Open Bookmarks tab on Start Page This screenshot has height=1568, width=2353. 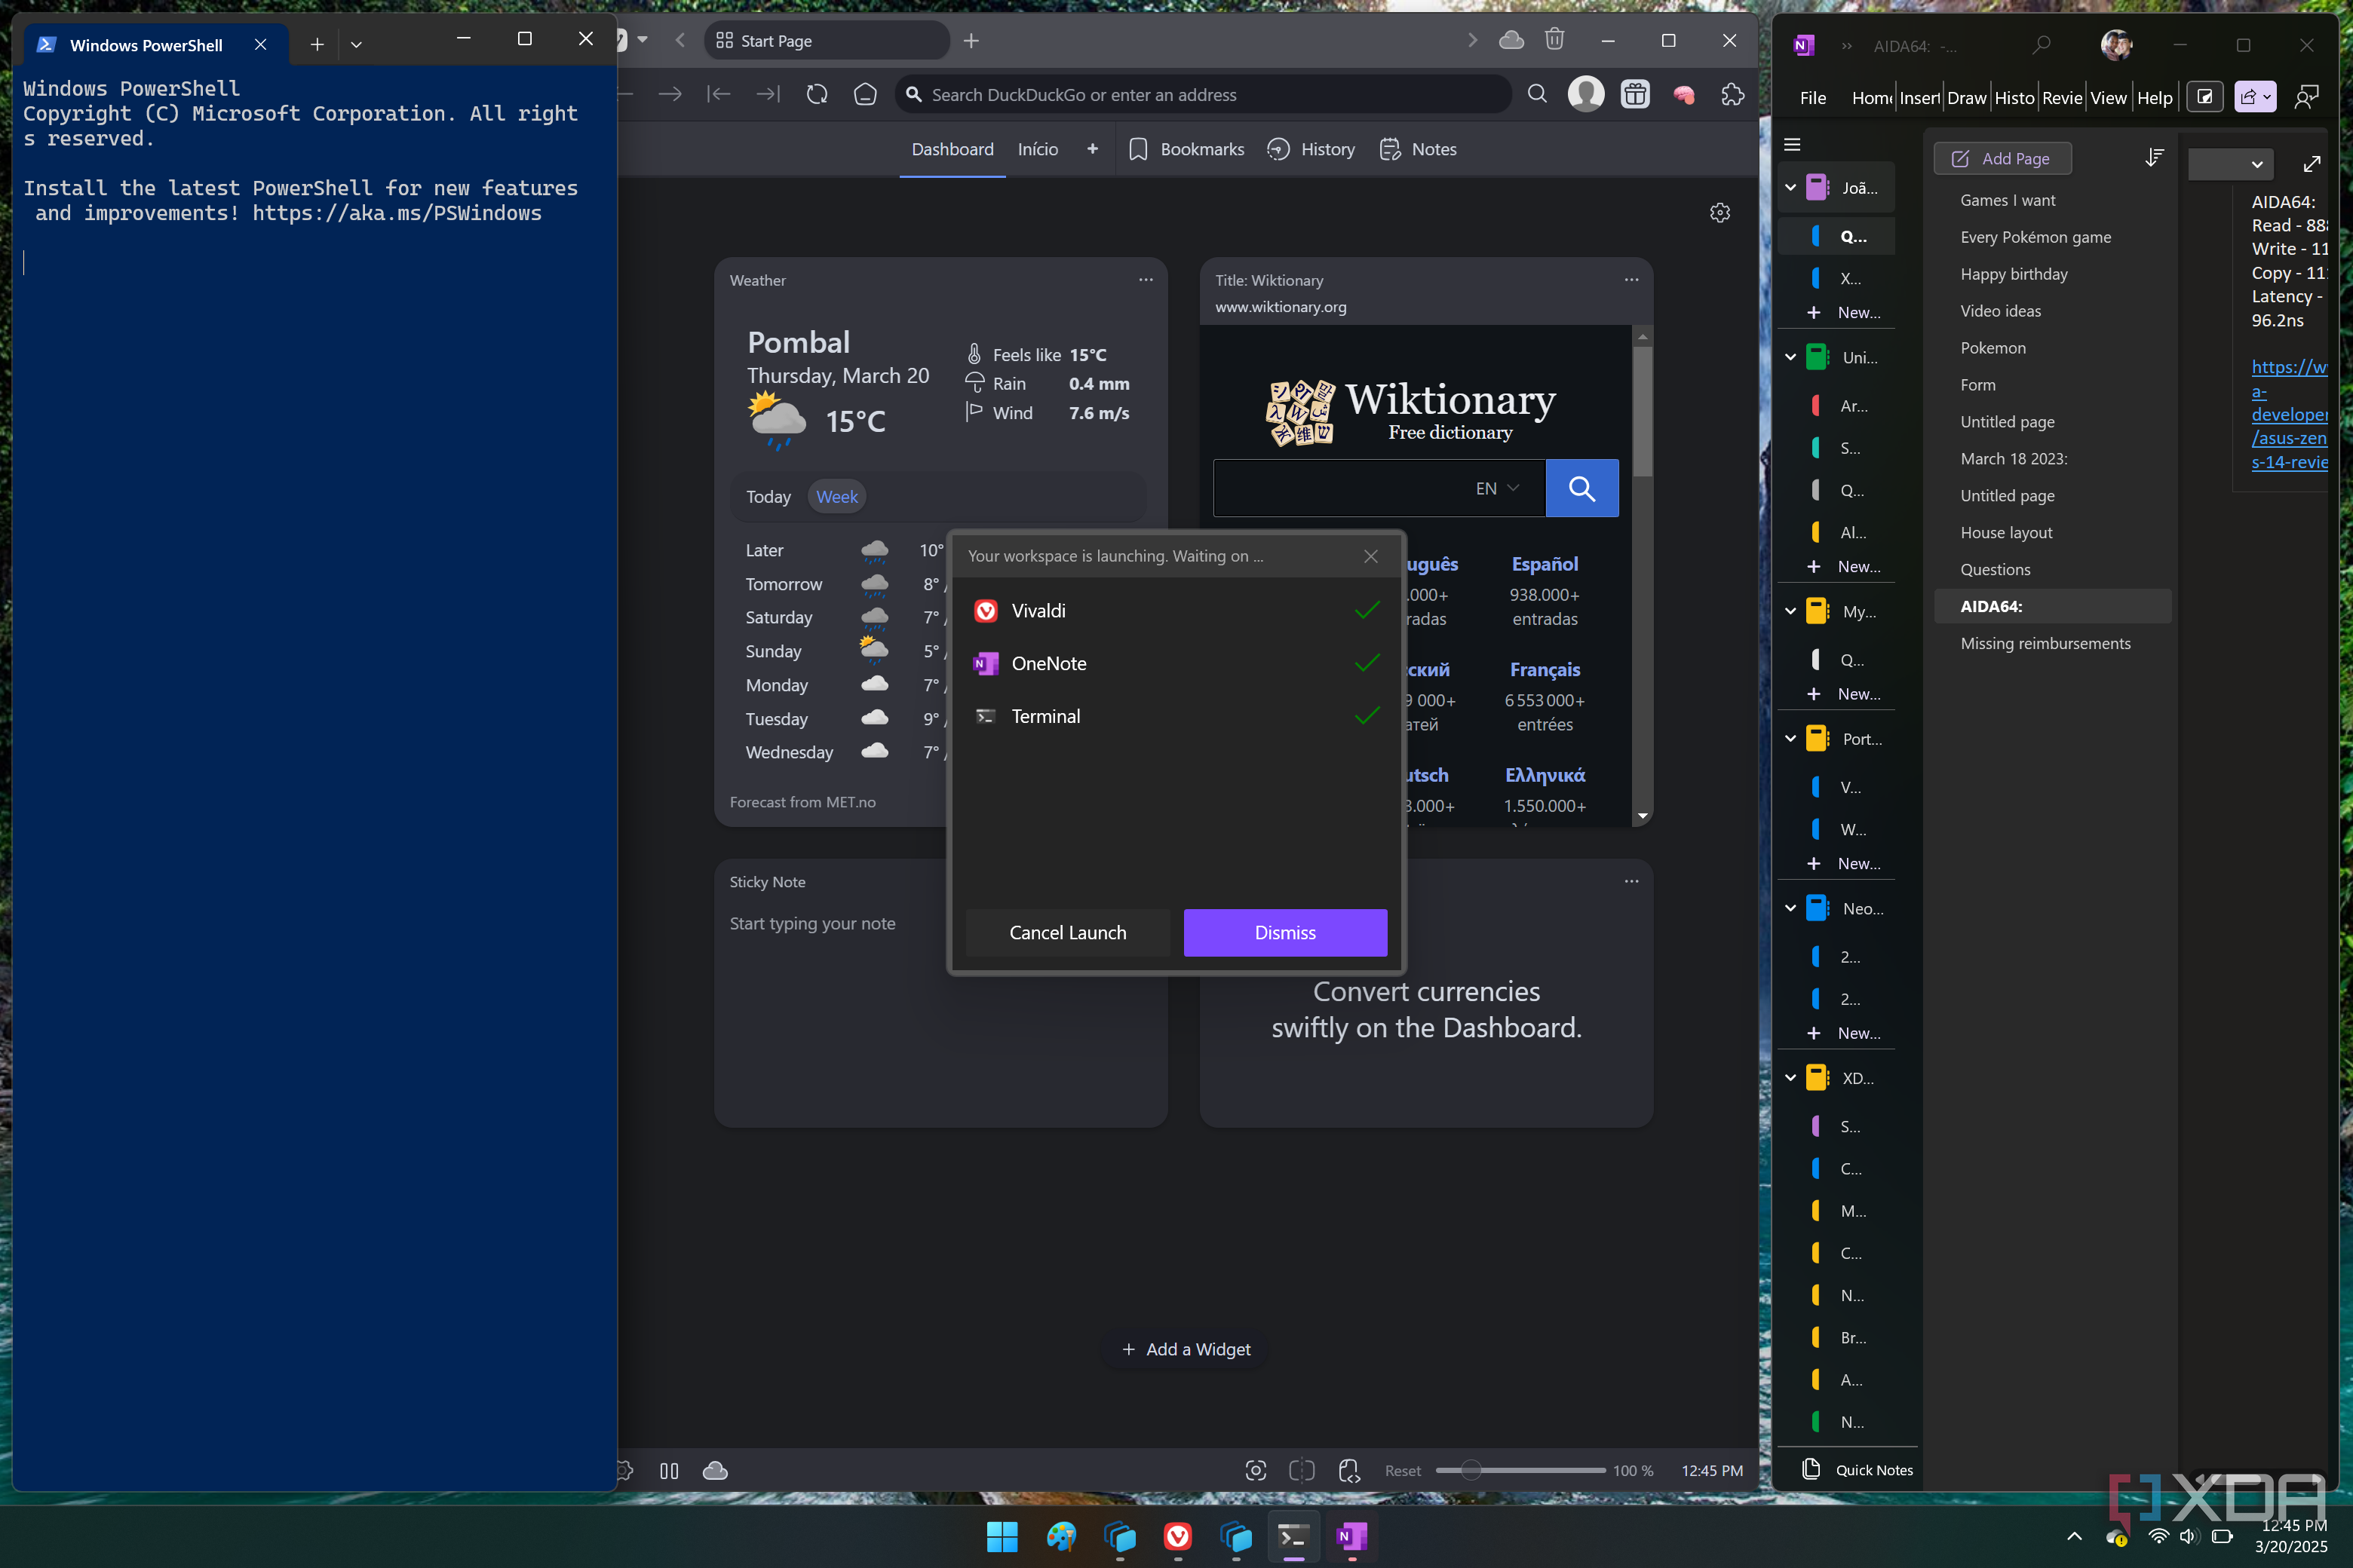[1186, 149]
